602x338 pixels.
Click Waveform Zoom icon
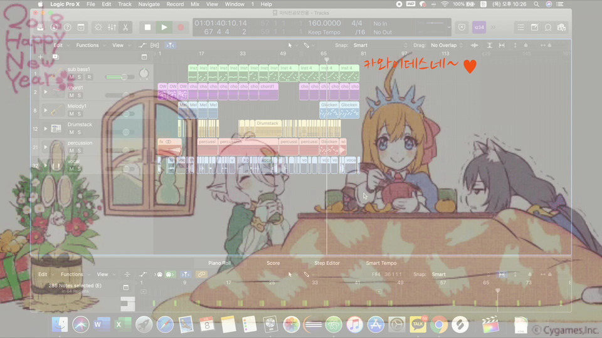pyautogui.click(x=475, y=45)
